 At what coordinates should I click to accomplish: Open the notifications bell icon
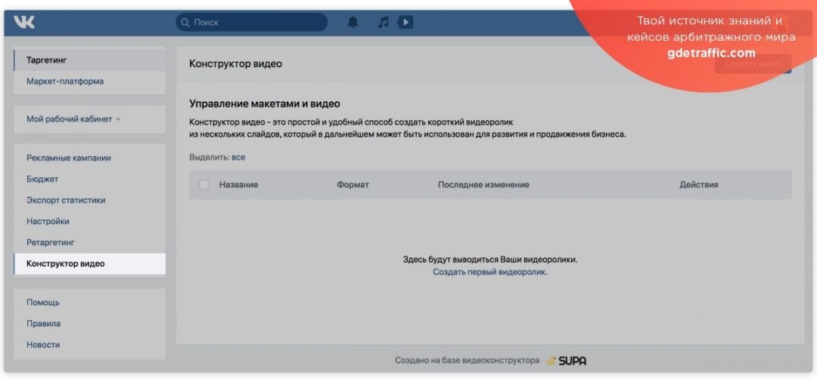(x=353, y=23)
